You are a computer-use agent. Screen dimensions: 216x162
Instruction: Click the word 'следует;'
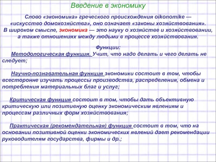[x=15, y=61]
